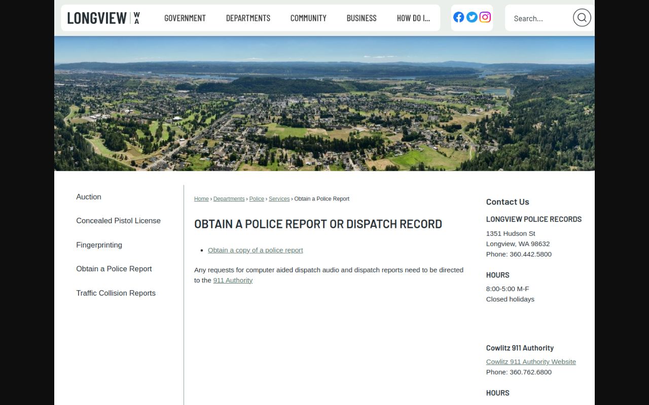Open the How Do I... menu

click(x=413, y=18)
